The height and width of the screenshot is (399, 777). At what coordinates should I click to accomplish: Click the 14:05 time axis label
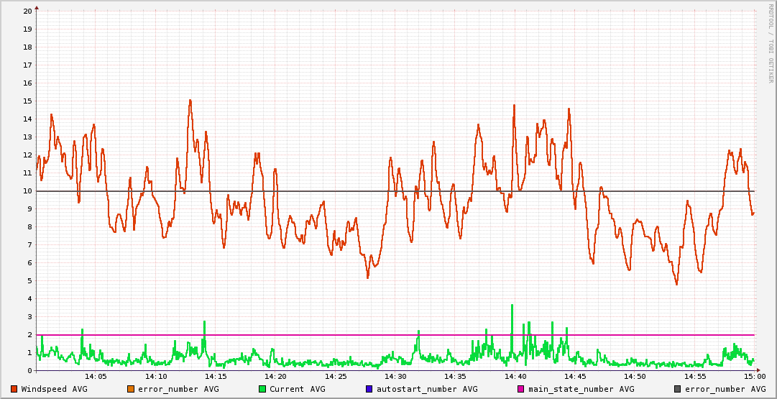(x=96, y=376)
